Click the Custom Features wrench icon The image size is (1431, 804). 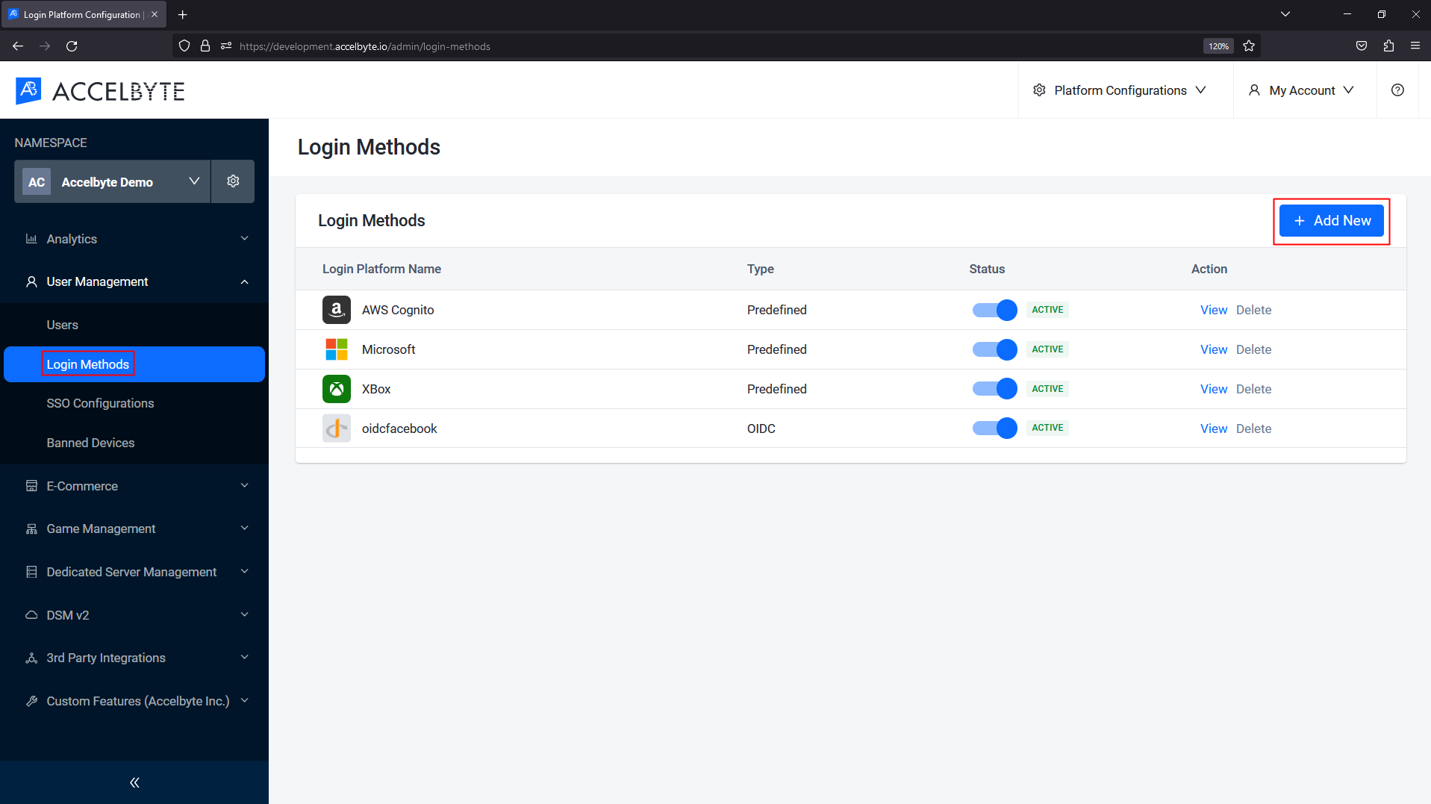[31, 701]
